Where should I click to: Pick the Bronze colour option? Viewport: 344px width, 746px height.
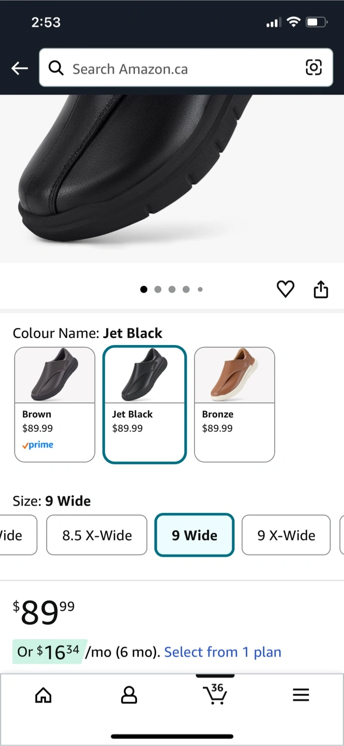234,405
